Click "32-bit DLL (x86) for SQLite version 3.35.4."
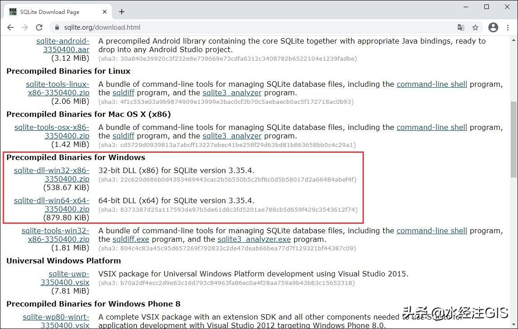This screenshot has width=518, height=329. [177, 171]
